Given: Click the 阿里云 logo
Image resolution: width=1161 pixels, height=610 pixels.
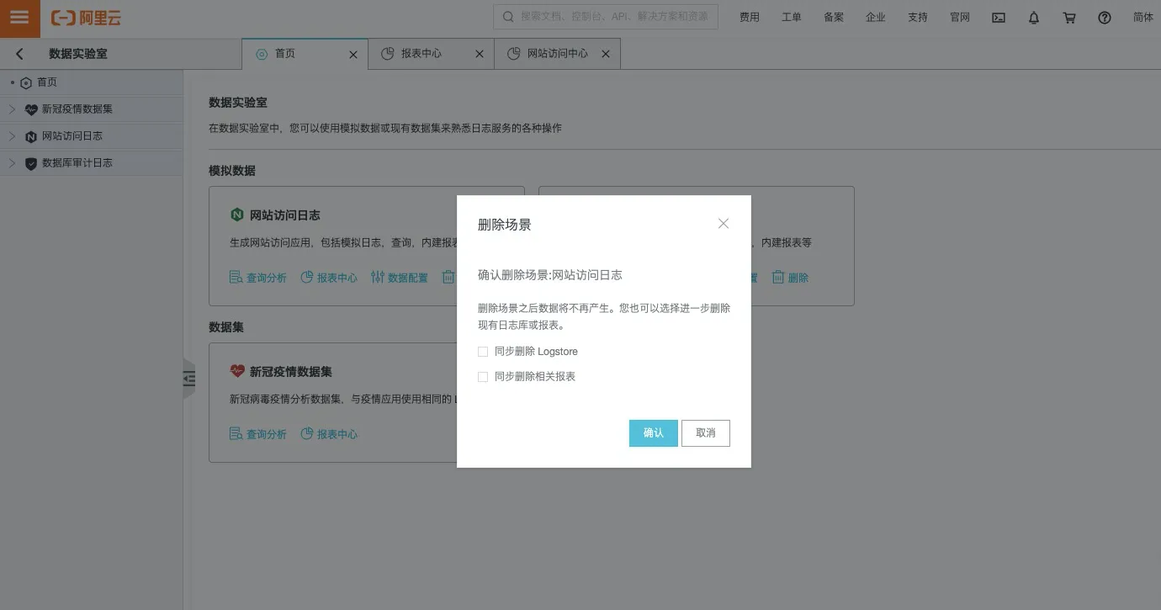Looking at the screenshot, I should click(84, 18).
